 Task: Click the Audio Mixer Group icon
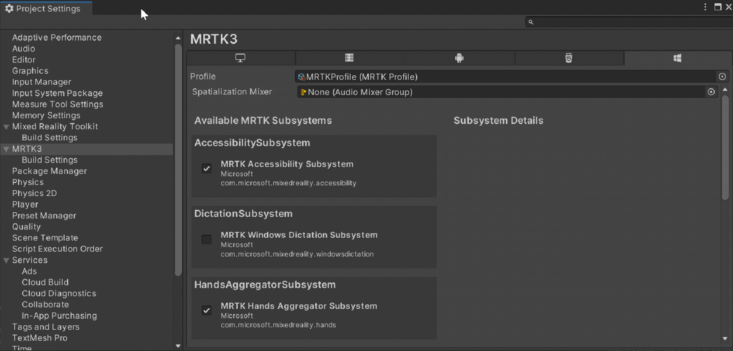pos(304,92)
